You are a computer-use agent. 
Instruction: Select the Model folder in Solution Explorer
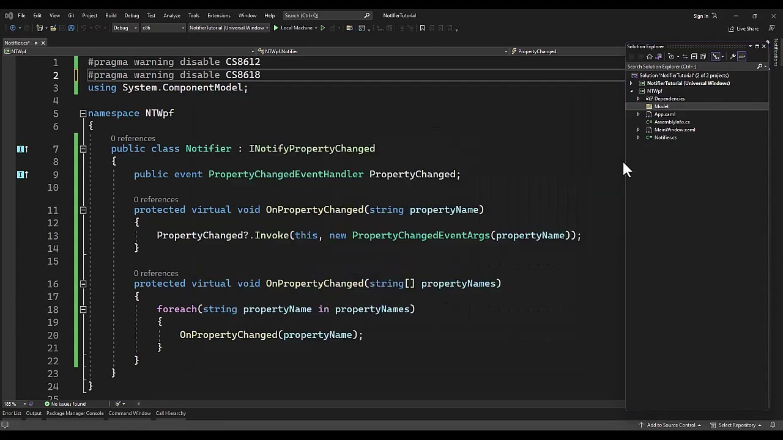click(x=661, y=106)
